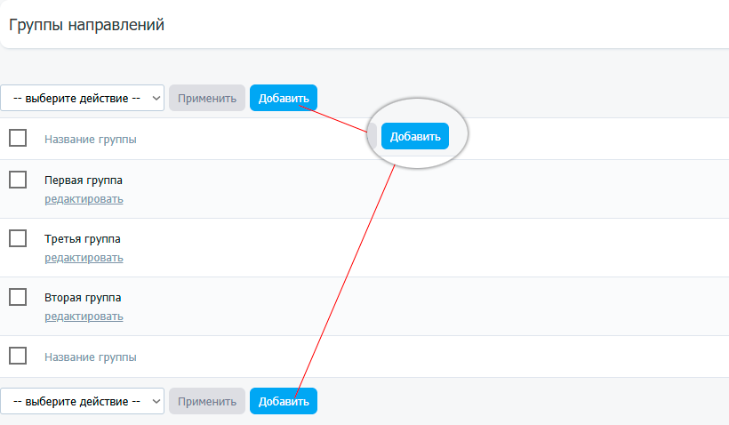Click the "Вторая группа" row name
Image resolution: width=729 pixels, height=425 pixels.
83,298
